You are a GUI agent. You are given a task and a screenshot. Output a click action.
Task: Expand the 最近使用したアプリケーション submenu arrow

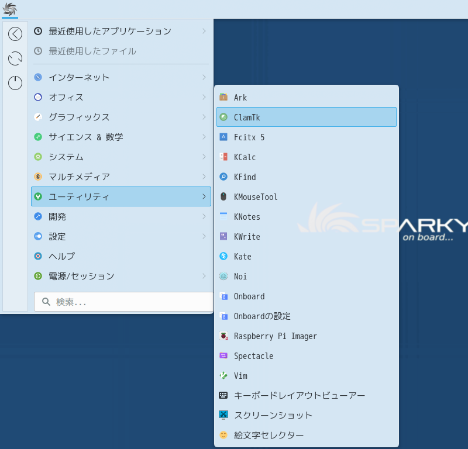coord(204,31)
